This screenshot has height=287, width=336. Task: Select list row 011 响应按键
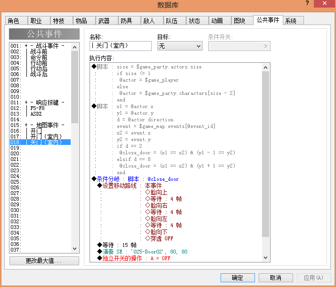pos(40,102)
